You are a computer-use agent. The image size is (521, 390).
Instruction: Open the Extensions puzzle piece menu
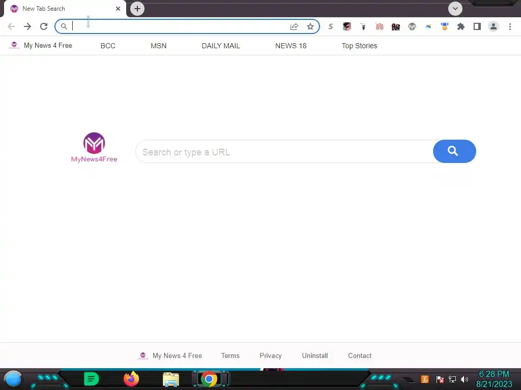pyautogui.click(x=461, y=26)
